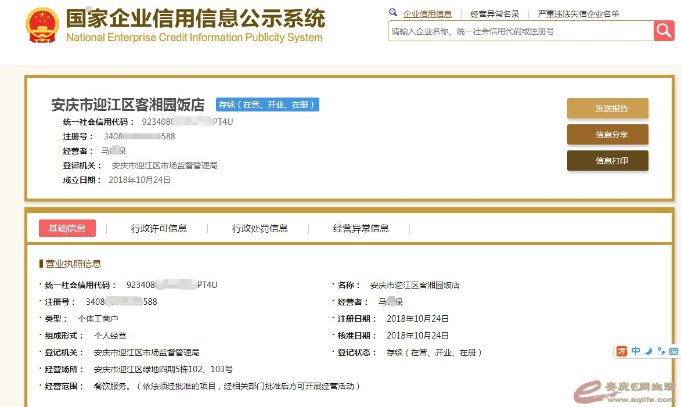The height and width of the screenshot is (407, 681).
Task: Click the enterprise name search field
Action: (x=520, y=31)
